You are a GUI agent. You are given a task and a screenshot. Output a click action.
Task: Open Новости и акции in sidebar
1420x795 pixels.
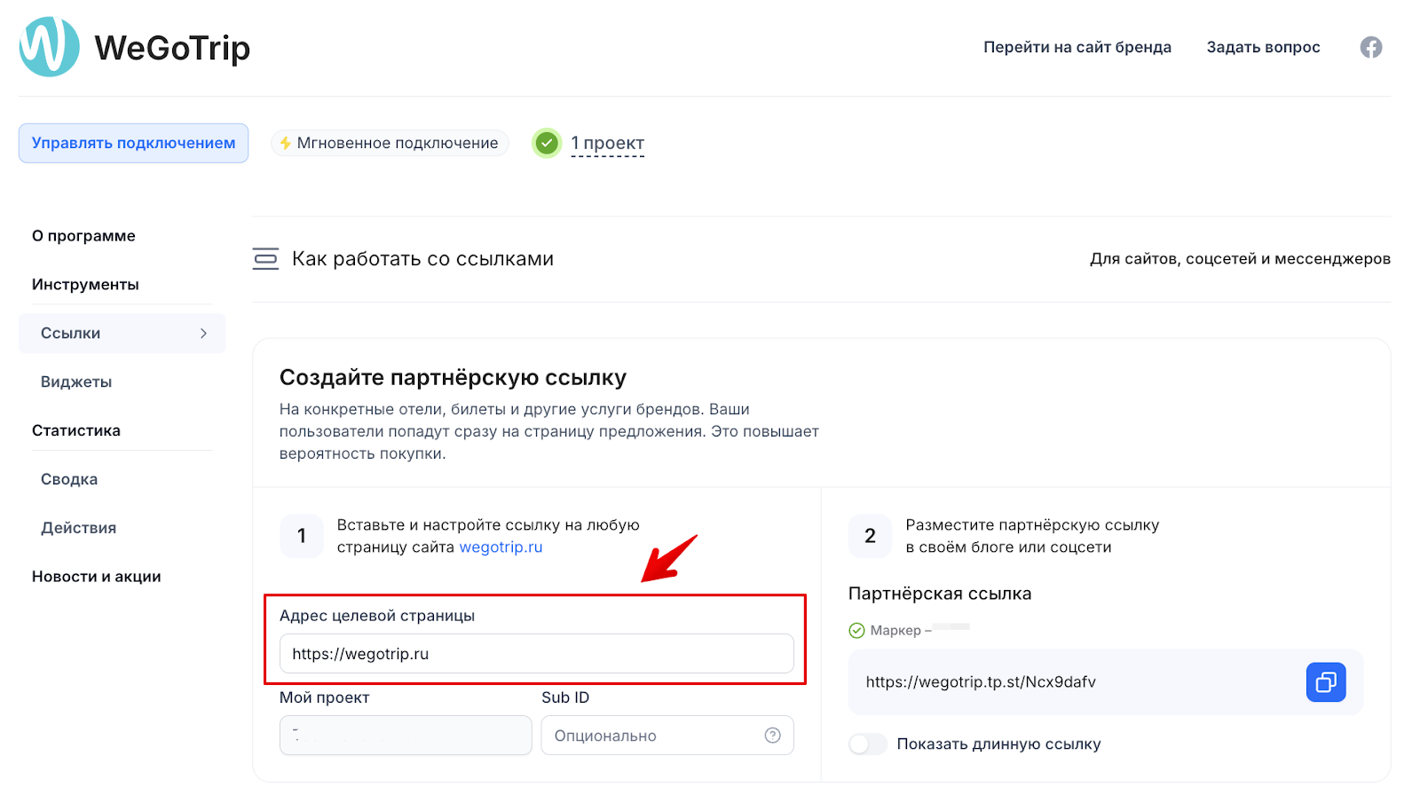97,577
